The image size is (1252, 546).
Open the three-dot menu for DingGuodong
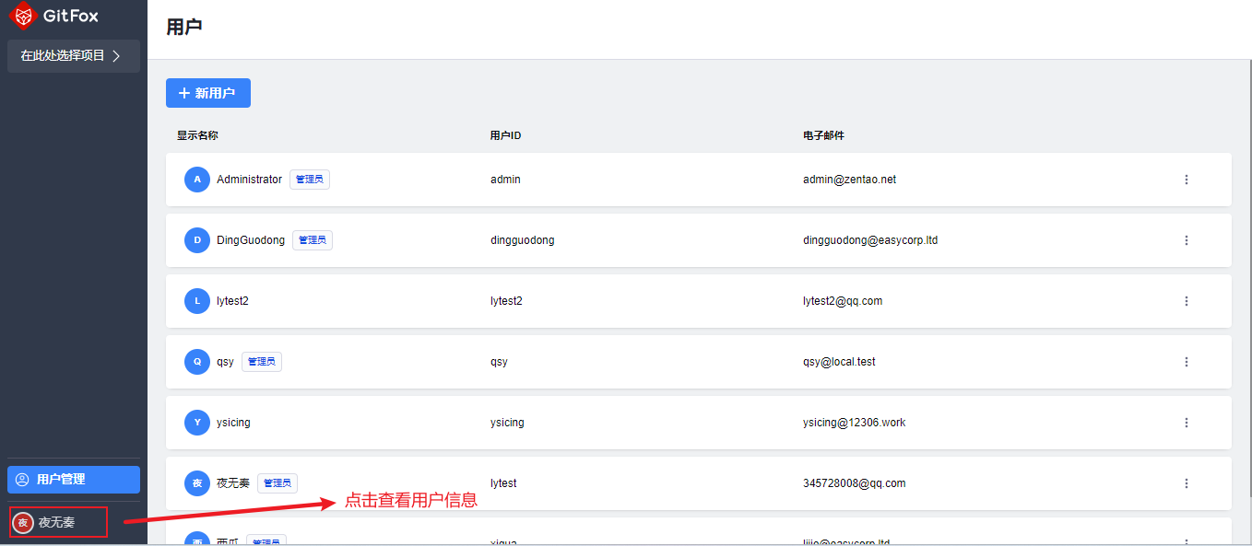tap(1187, 240)
